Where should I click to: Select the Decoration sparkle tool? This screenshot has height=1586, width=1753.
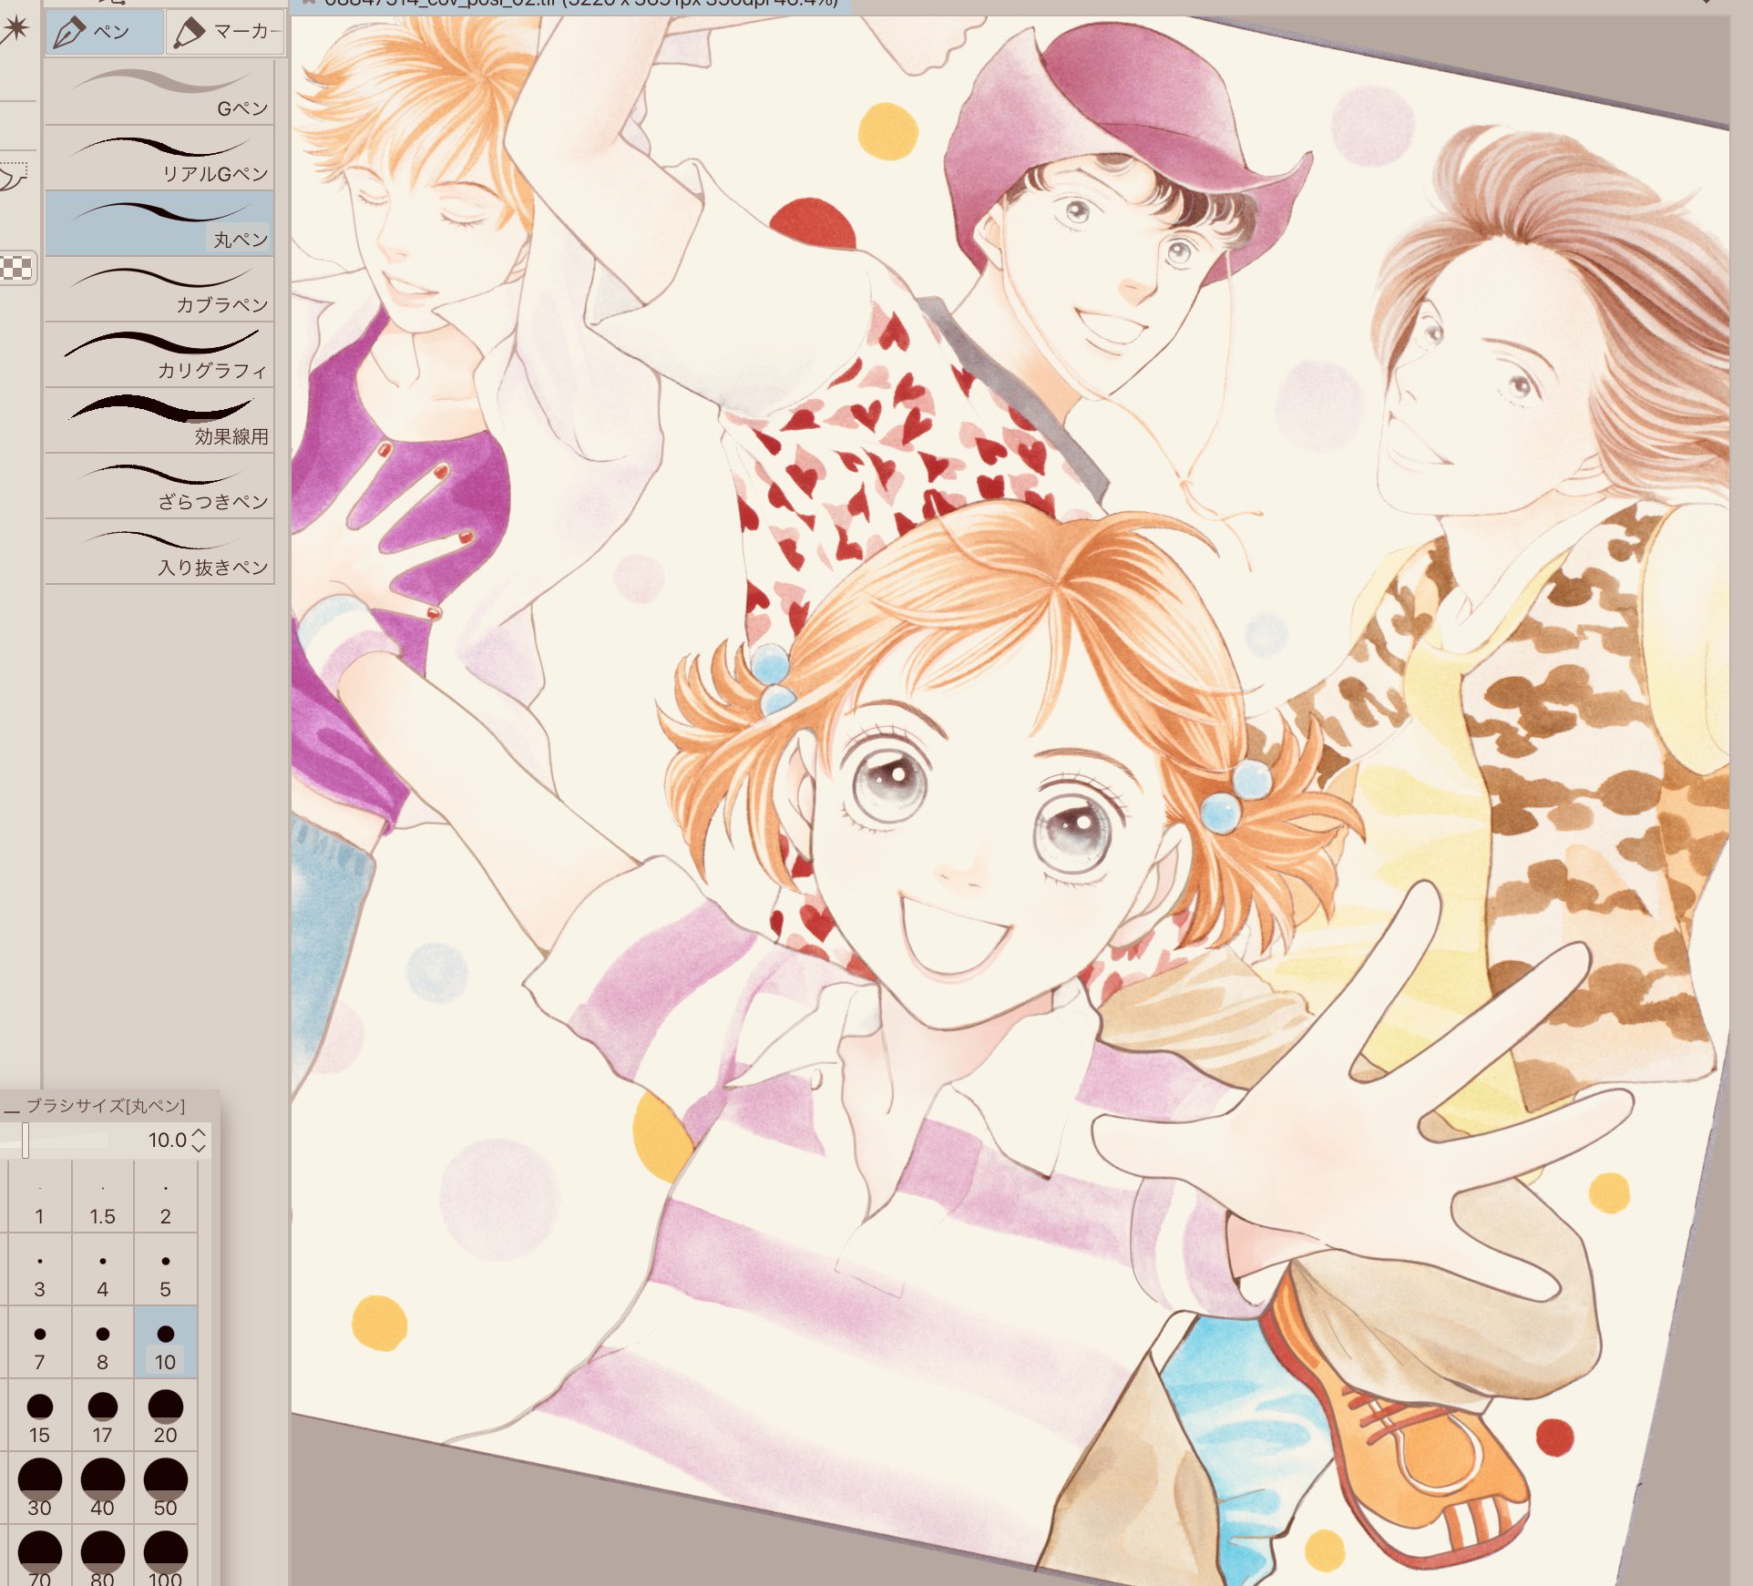(15, 30)
